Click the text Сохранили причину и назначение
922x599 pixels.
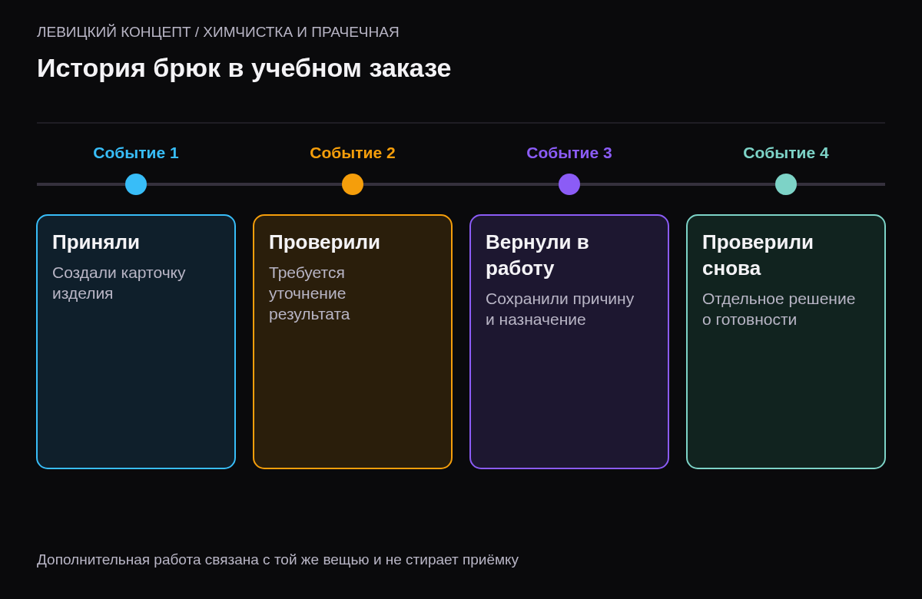point(559,309)
